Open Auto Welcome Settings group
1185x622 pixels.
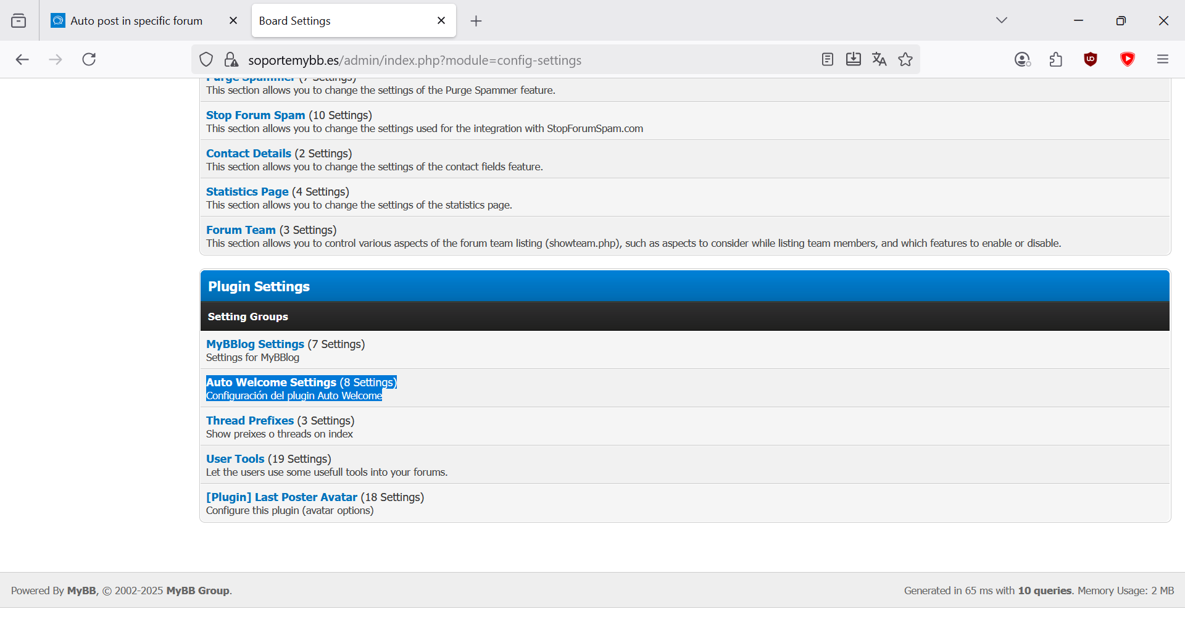pos(271,383)
